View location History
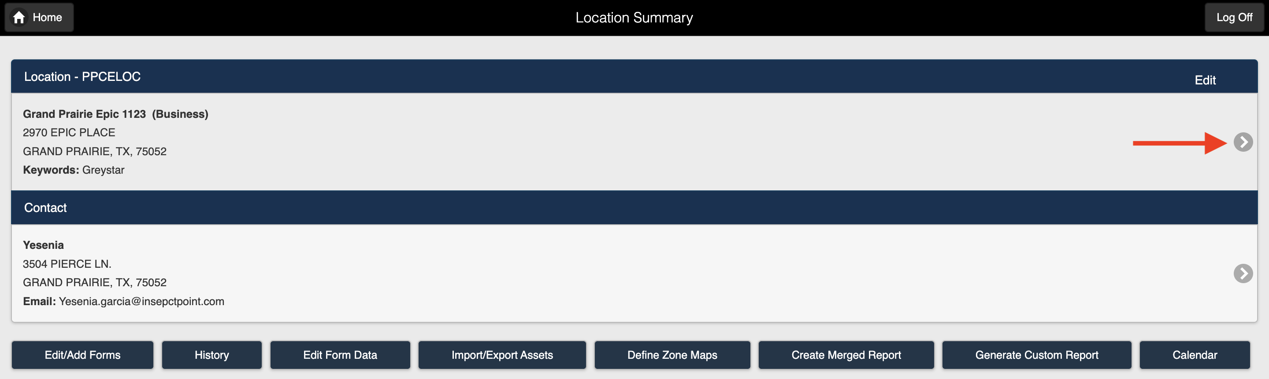This screenshot has height=379, width=1269. coord(212,355)
